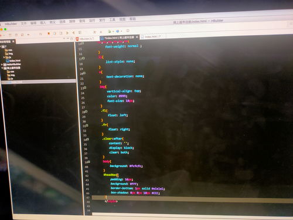Open the 发行 menu
Viewport: 293px width, 220px height.
point(102,20)
